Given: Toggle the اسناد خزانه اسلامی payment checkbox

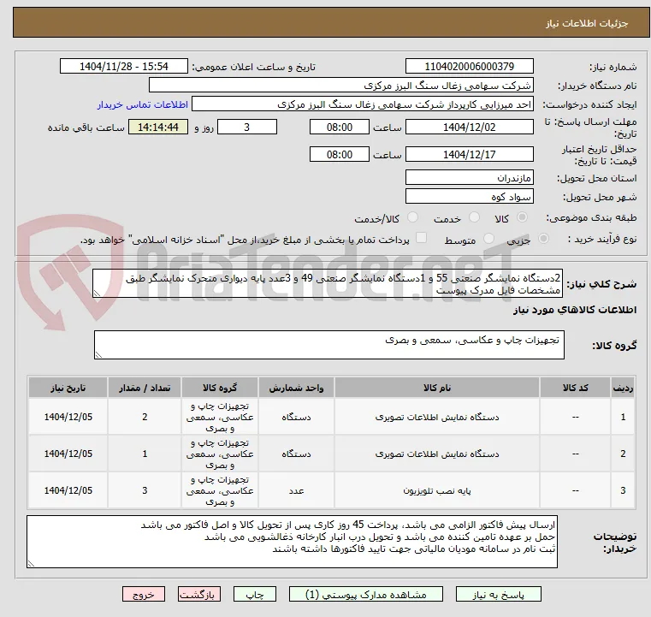Looking at the screenshot, I should [421, 238].
